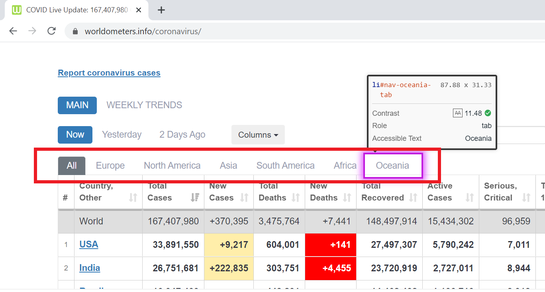This screenshot has height=292, width=545.
Task: Click the # column header
Action: (x=65, y=198)
